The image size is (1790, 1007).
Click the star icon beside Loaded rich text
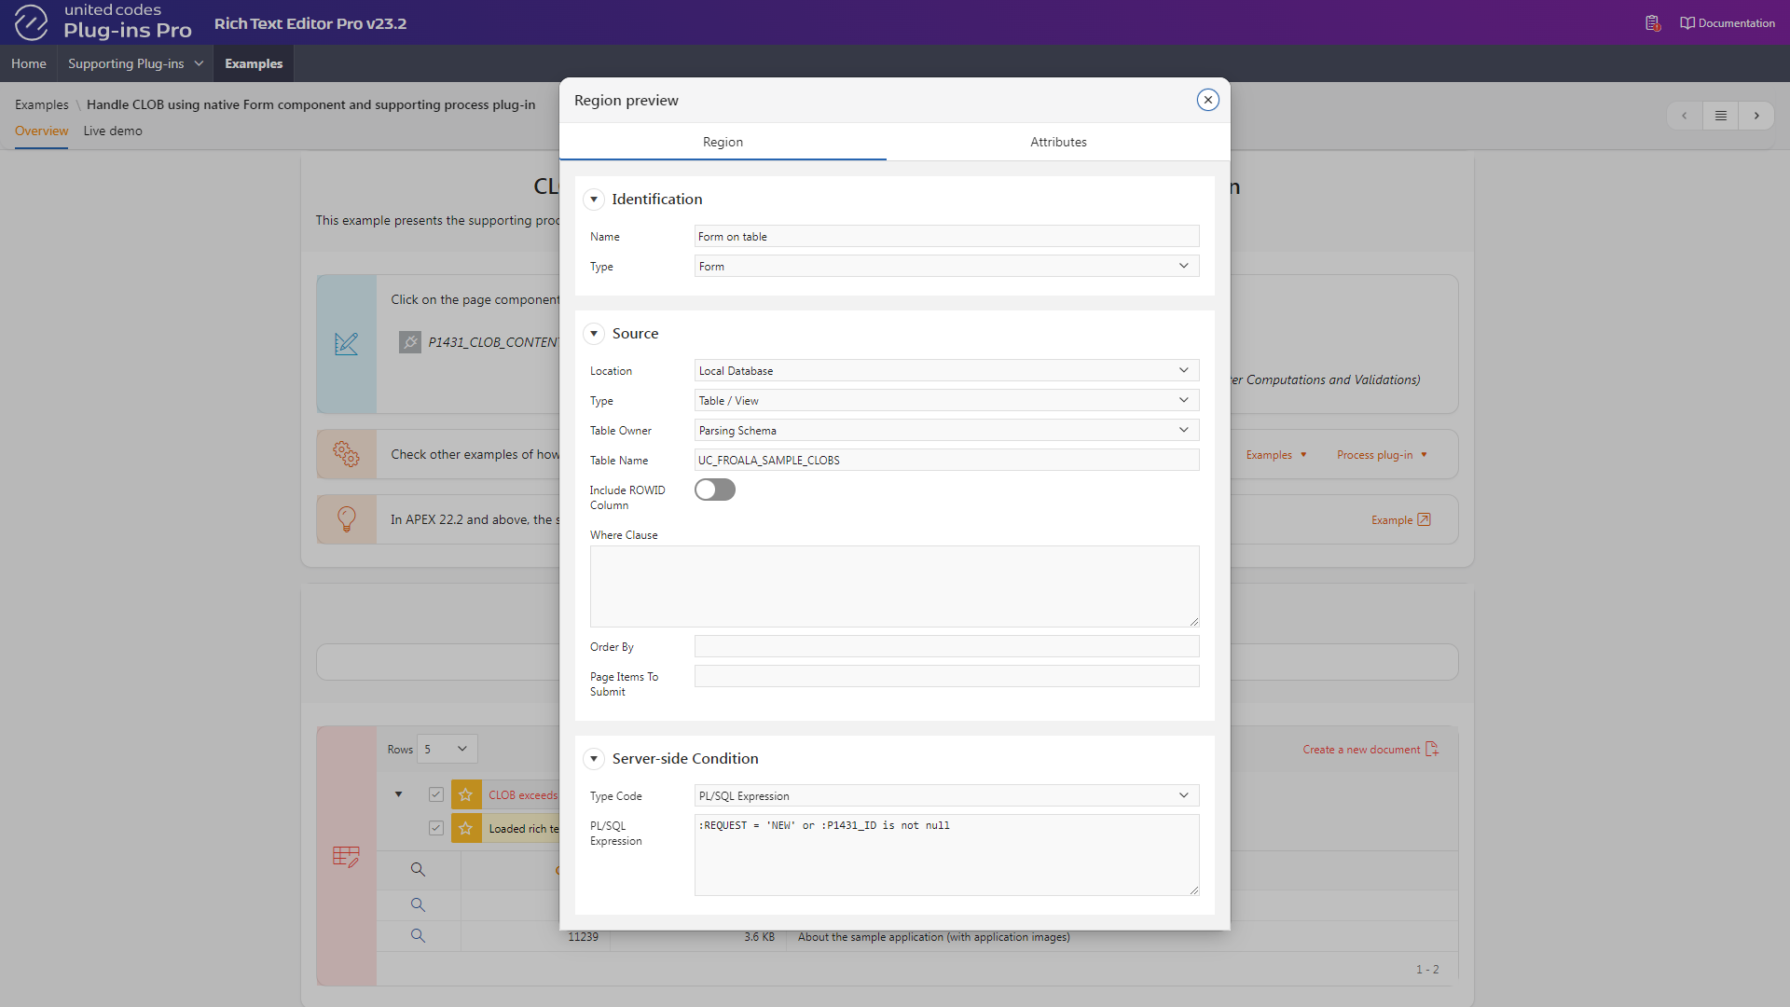466,828
